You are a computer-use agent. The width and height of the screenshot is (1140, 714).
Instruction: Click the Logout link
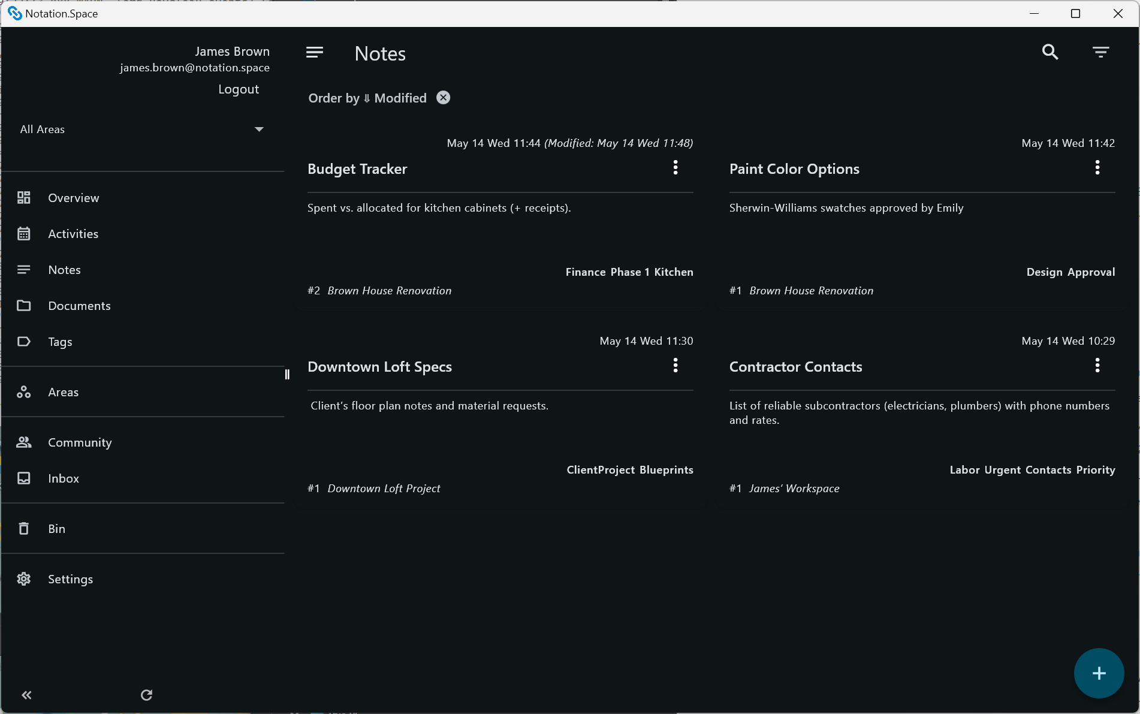point(238,89)
